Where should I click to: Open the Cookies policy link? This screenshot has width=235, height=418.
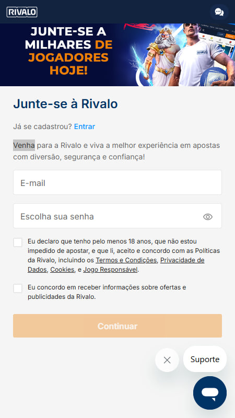(x=62, y=270)
